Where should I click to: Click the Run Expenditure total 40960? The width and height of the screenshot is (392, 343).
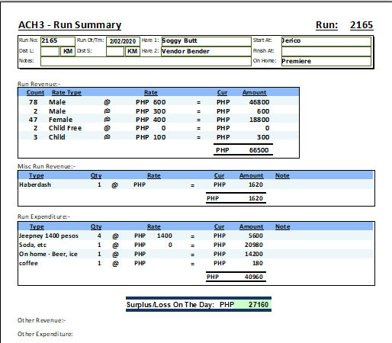point(254,277)
